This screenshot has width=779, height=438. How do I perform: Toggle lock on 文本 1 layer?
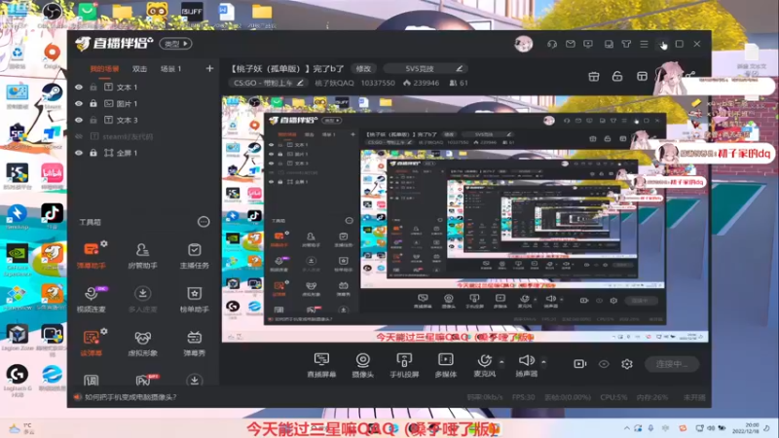(x=93, y=87)
